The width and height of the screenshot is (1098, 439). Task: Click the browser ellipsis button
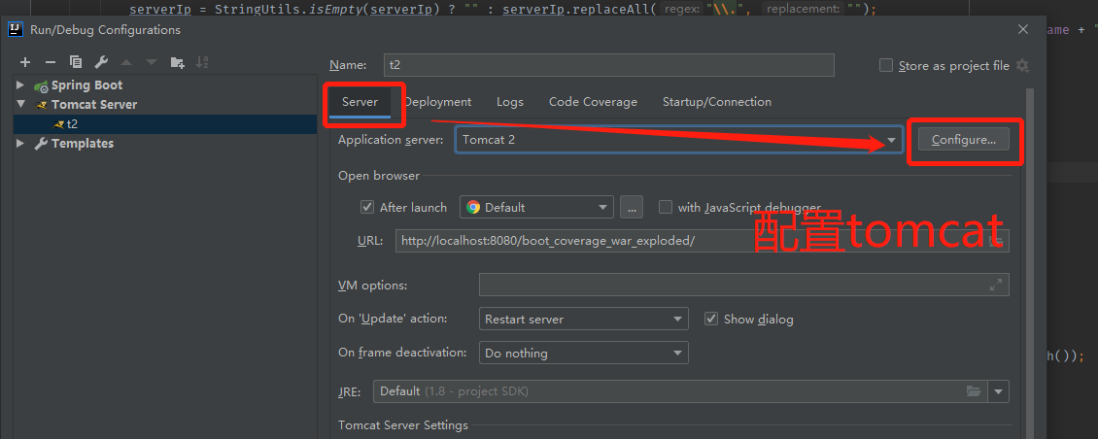click(631, 207)
